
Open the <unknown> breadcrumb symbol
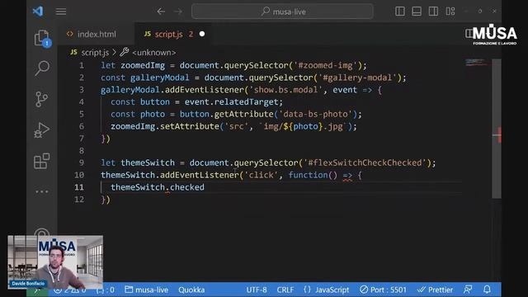pyautogui.click(x=154, y=53)
